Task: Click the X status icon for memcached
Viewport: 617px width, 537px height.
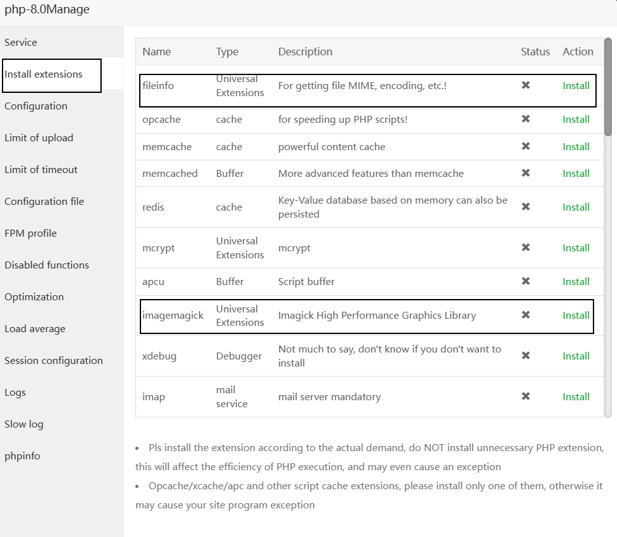Action: [x=525, y=173]
